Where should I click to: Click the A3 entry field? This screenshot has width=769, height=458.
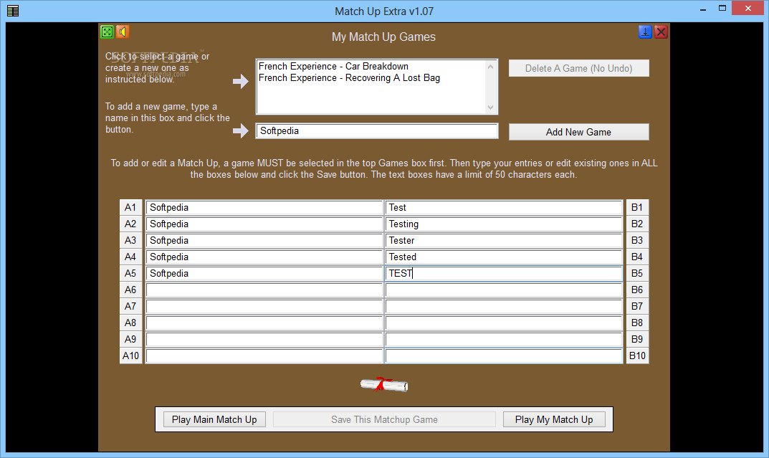(264, 240)
